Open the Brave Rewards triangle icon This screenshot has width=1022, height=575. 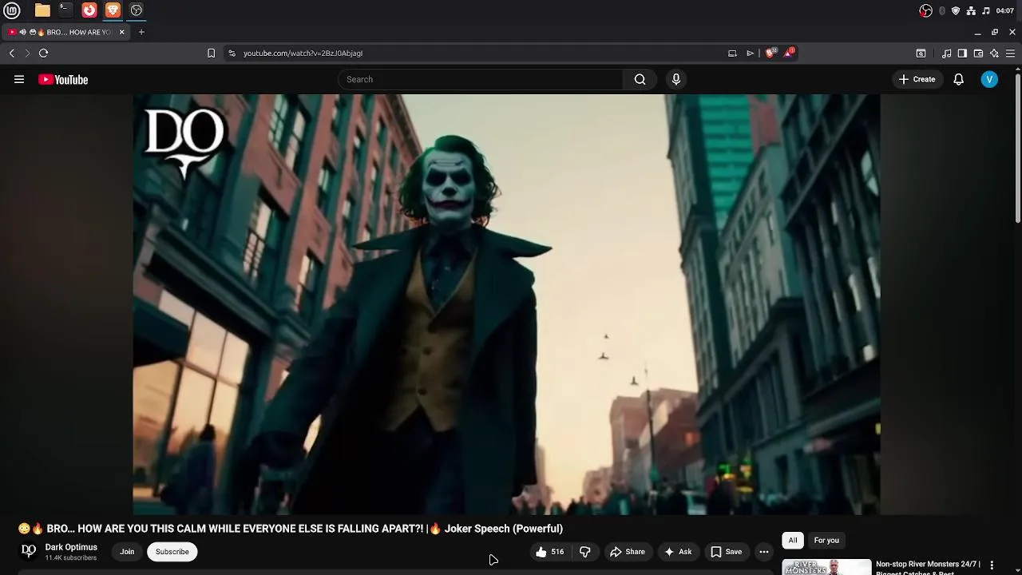789,53
